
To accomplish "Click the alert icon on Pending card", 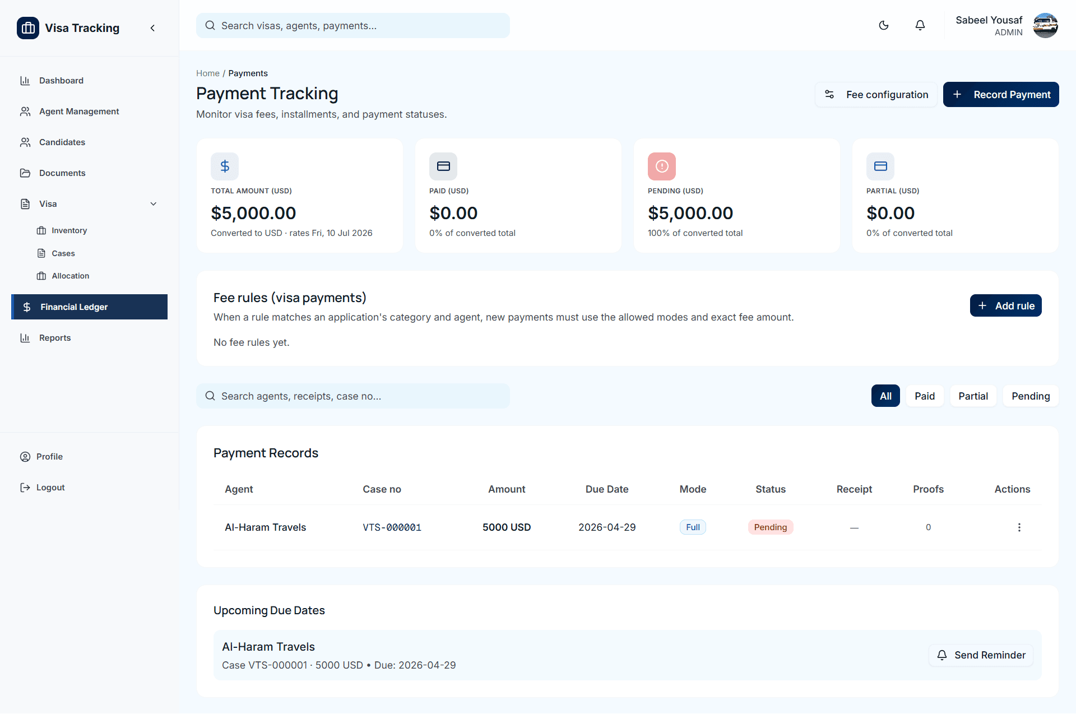I will point(662,166).
